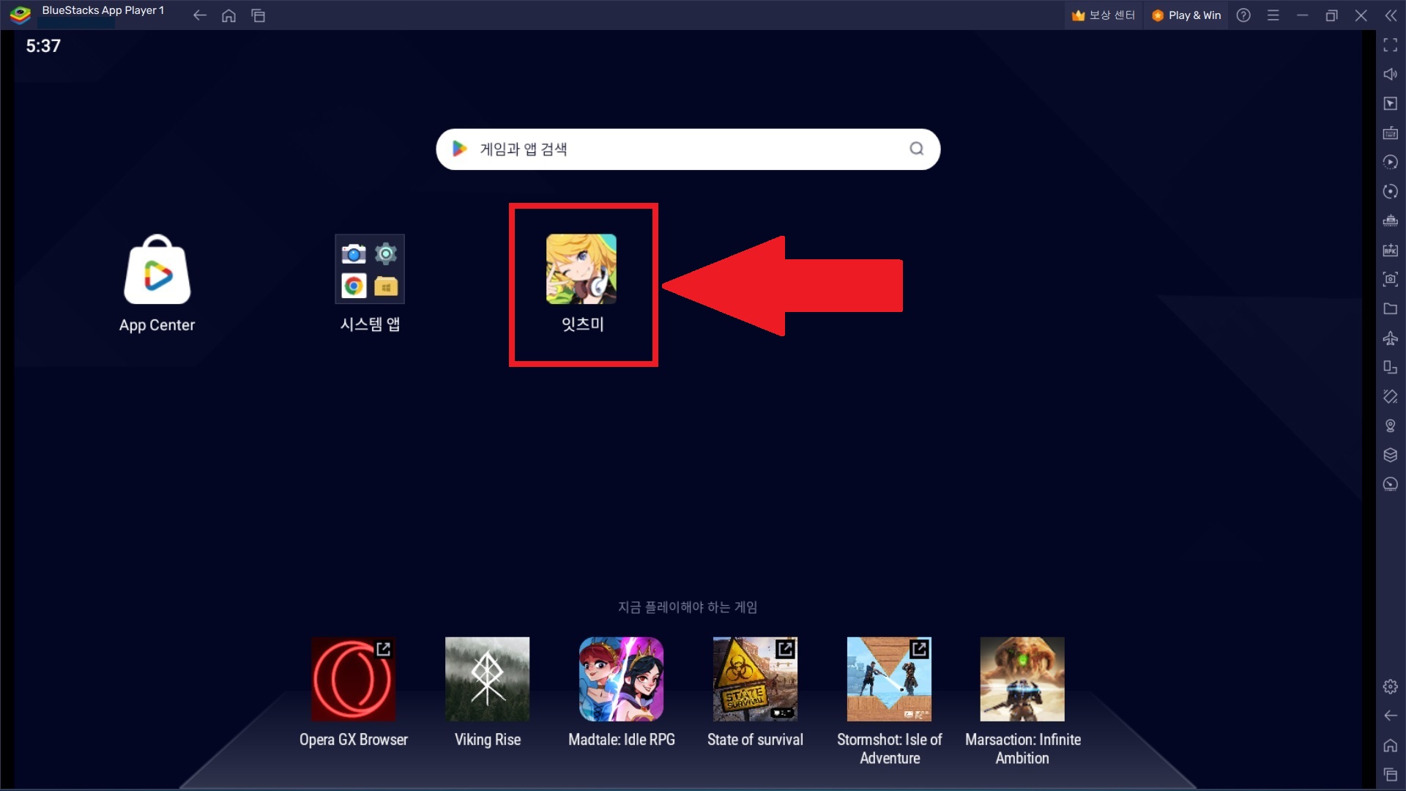The width and height of the screenshot is (1406, 791).
Task: Click the sidebar home icon
Action: click(1391, 746)
